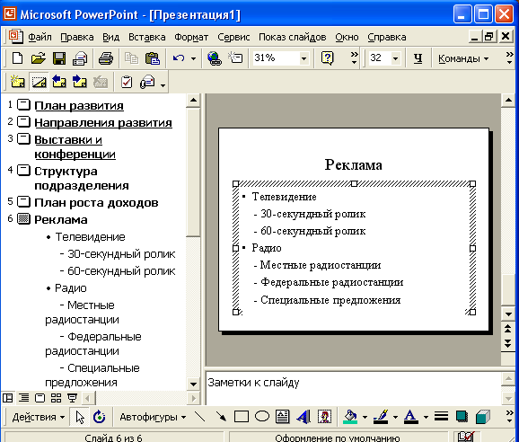This screenshot has height=442, width=519.
Task: Select the Insert WordArt icon
Action: coord(303,417)
